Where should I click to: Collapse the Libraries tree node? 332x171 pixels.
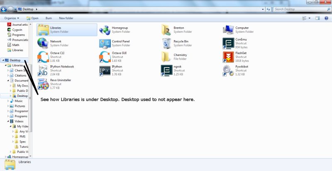coord(6,65)
